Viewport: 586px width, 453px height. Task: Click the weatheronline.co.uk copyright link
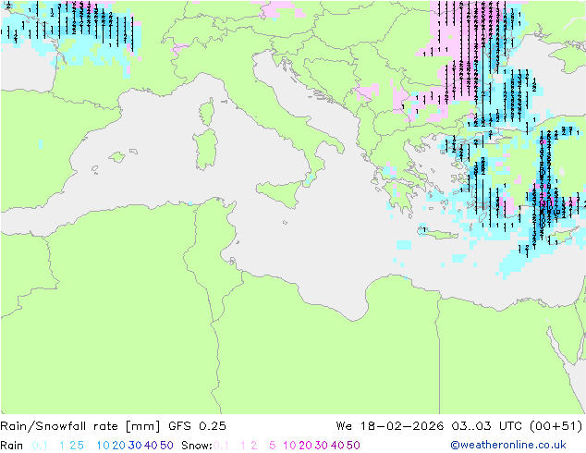508,445
